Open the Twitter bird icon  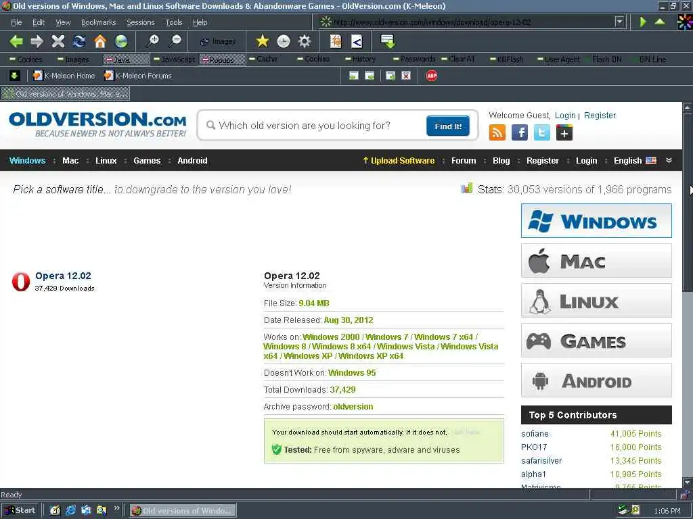542,132
